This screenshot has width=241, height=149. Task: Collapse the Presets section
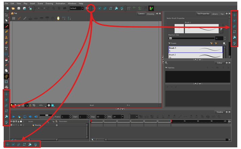coord(170,43)
